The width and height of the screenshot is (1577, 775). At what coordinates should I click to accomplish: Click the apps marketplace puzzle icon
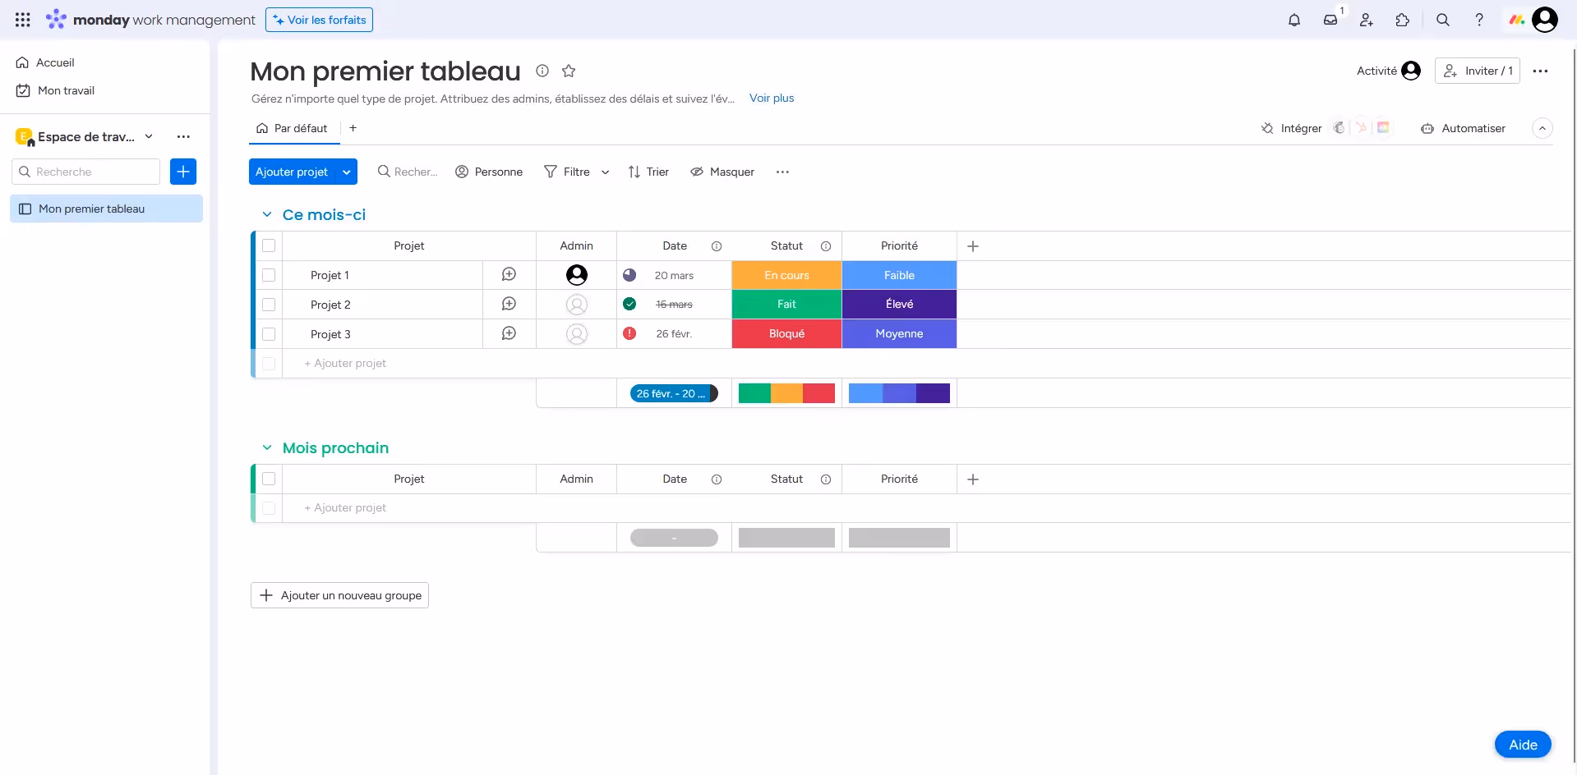[x=1403, y=20]
